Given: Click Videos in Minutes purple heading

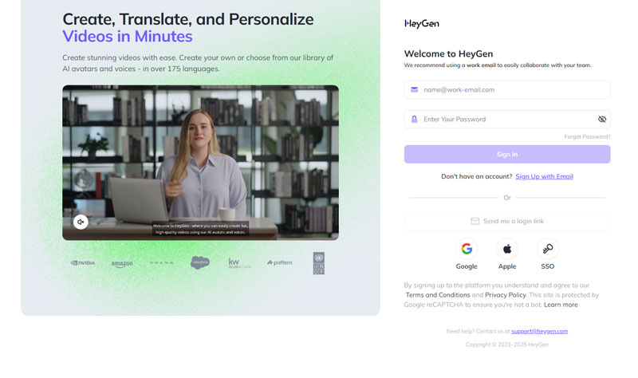Looking at the screenshot, I should [x=128, y=36].
